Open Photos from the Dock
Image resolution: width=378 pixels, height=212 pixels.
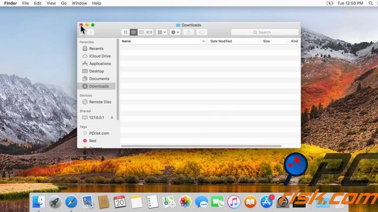pyautogui.click(x=185, y=201)
